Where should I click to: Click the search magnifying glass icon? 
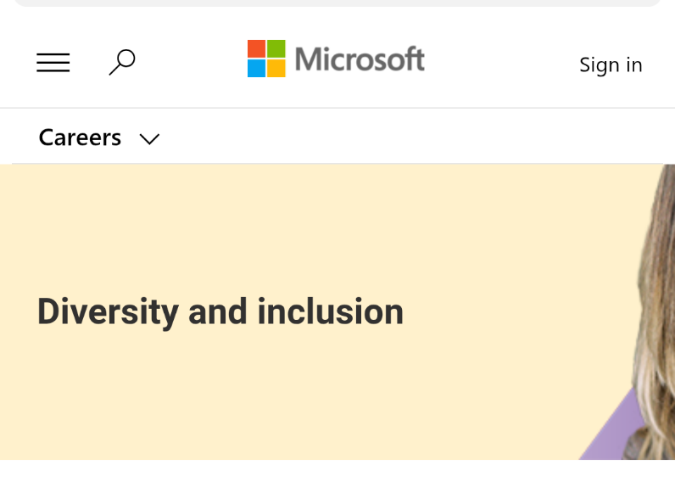click(122, 62)
